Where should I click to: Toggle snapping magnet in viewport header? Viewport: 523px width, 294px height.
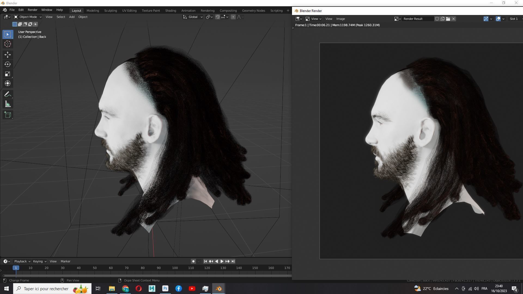[x=218, y=17]
